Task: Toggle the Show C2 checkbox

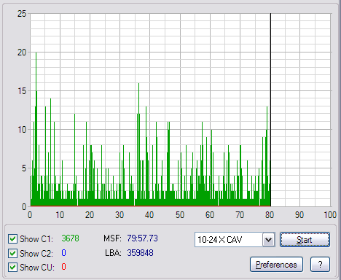Action: 12,253
